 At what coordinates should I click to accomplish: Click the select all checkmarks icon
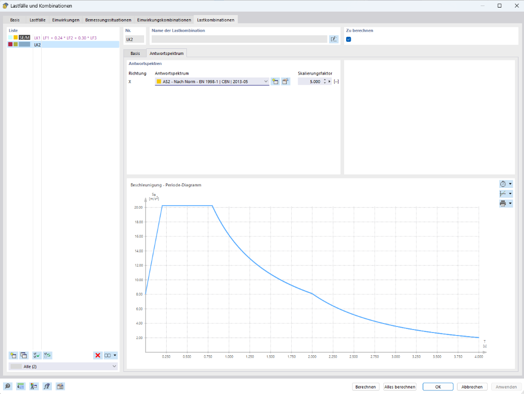point(37,355)
